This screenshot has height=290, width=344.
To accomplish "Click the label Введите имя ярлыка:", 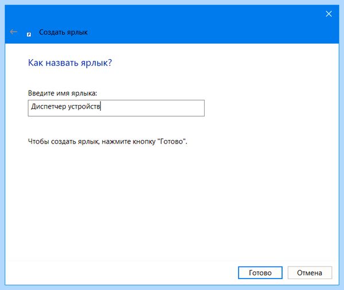I will 62,93.
